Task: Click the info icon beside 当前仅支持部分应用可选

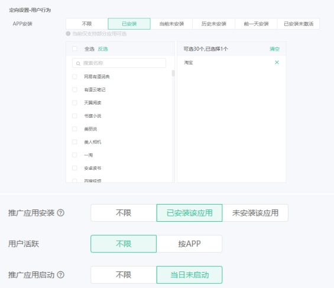Action: point(68,34)
